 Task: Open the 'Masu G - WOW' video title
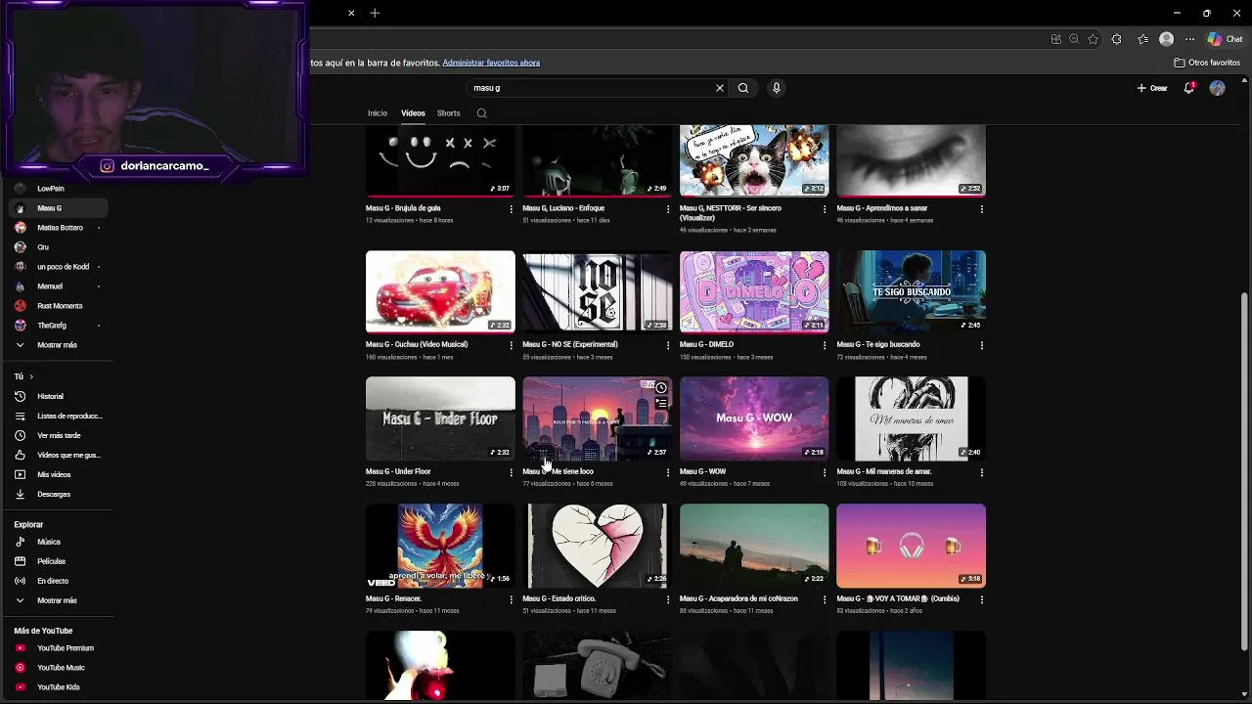tap(702, 471)
